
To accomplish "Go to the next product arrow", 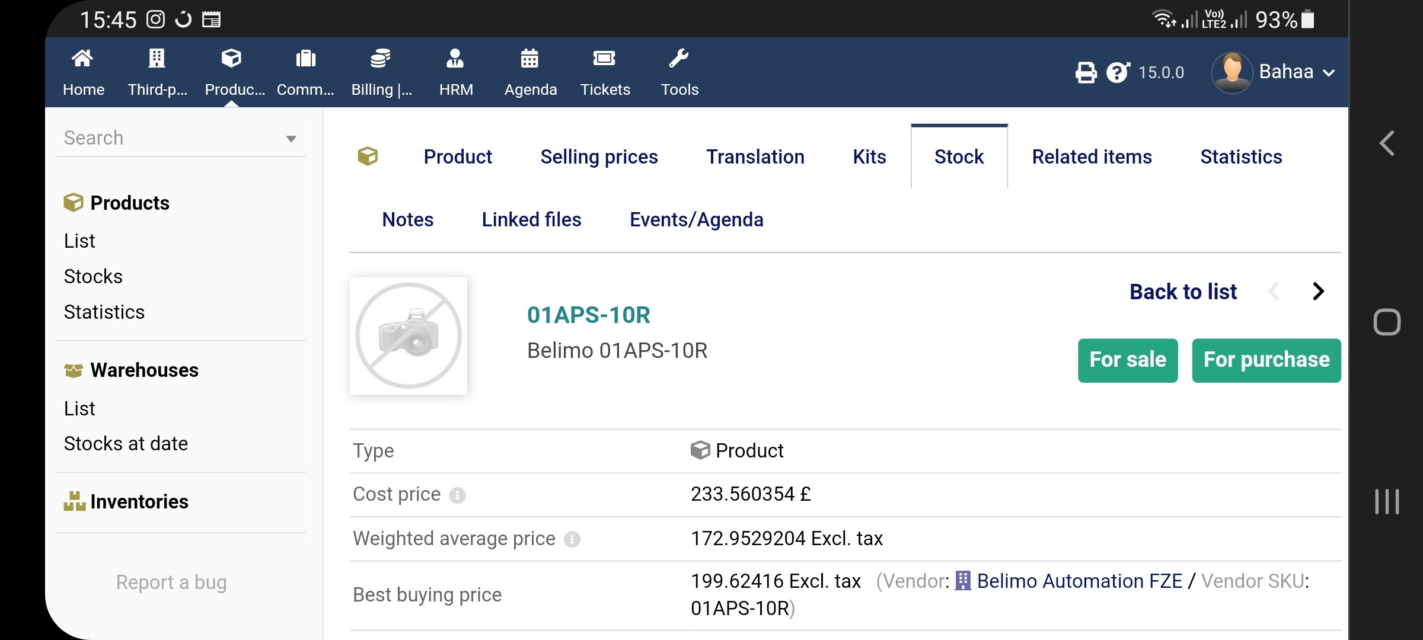I will click(x=1318, y=291).
